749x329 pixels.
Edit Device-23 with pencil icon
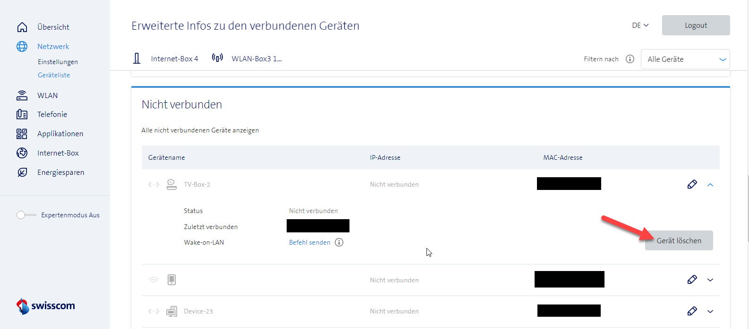692,311
